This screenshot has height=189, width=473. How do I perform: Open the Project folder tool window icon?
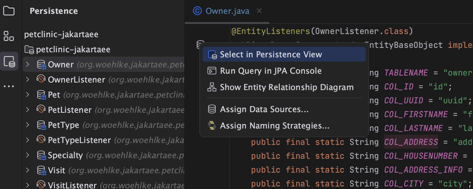tap(9, 11)
